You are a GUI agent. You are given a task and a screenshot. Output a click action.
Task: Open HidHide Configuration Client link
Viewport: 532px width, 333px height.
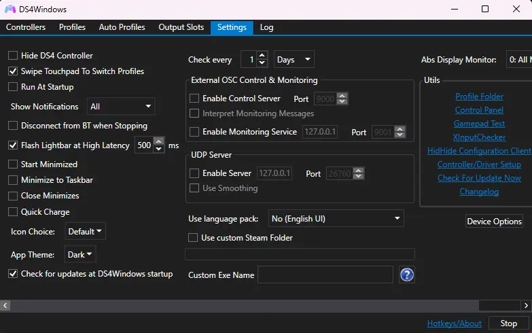(479, 151)
